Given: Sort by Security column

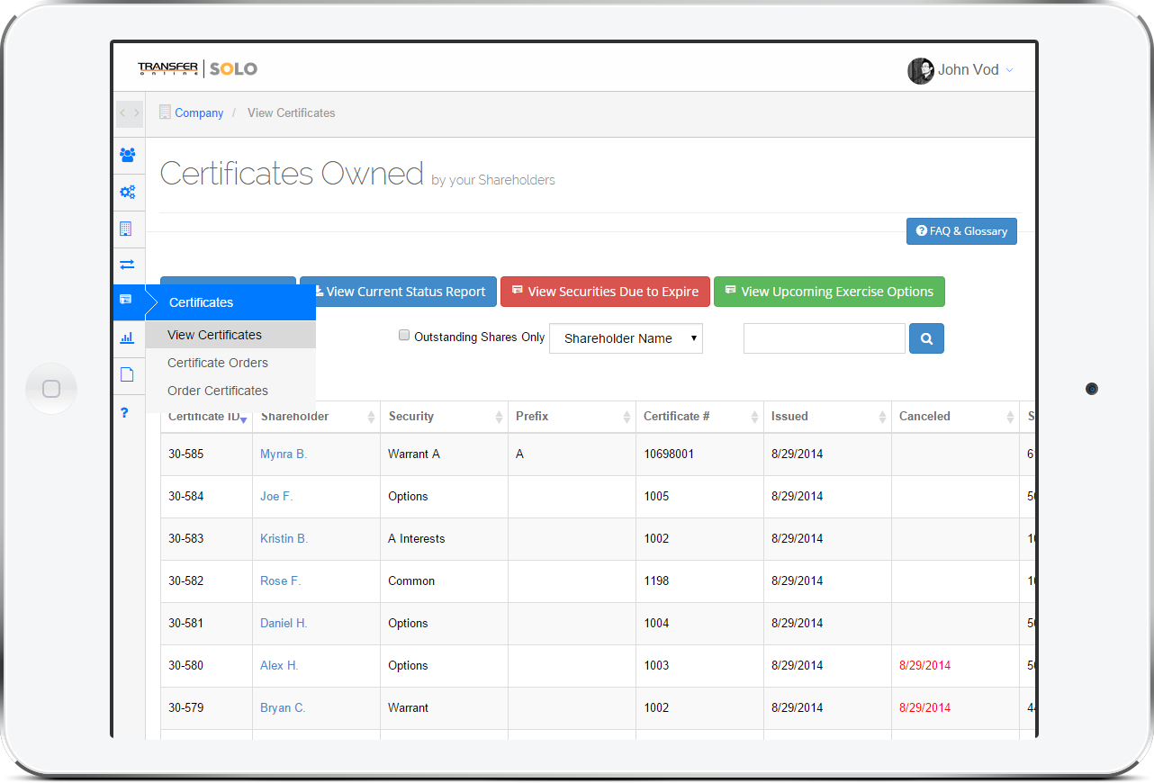Looking at the screenshot, I should point(444,417).
